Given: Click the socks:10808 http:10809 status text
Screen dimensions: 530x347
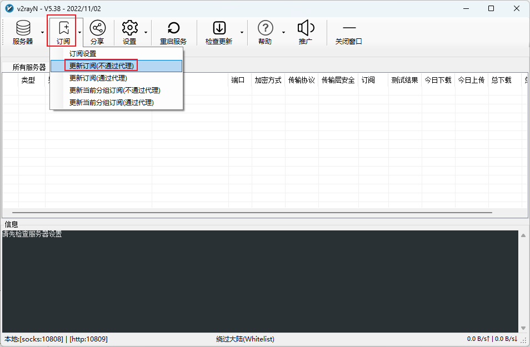Looking at the screenshot, I should [56, 339].
